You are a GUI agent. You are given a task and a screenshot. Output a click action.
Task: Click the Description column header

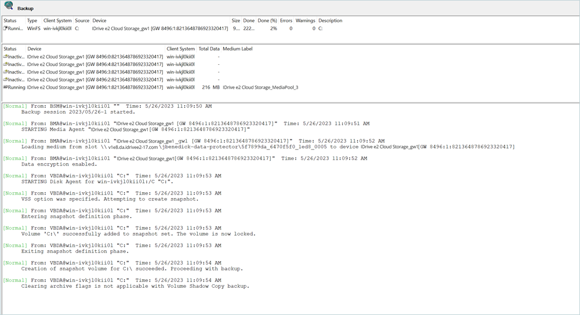[331, 21]
